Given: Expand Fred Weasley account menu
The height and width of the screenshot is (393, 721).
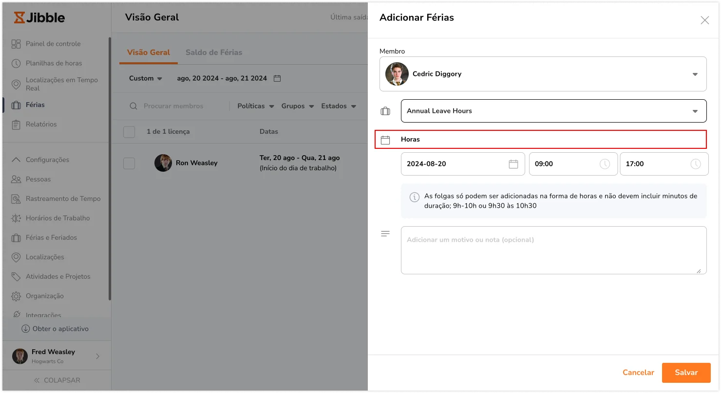Looking at the screenshot, I should click(57, 356).
